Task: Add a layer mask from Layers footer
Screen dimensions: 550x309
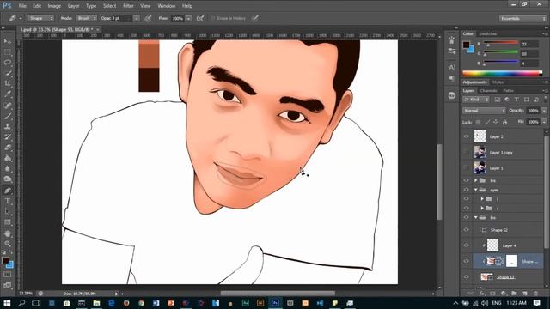Action: pos(492,294)
